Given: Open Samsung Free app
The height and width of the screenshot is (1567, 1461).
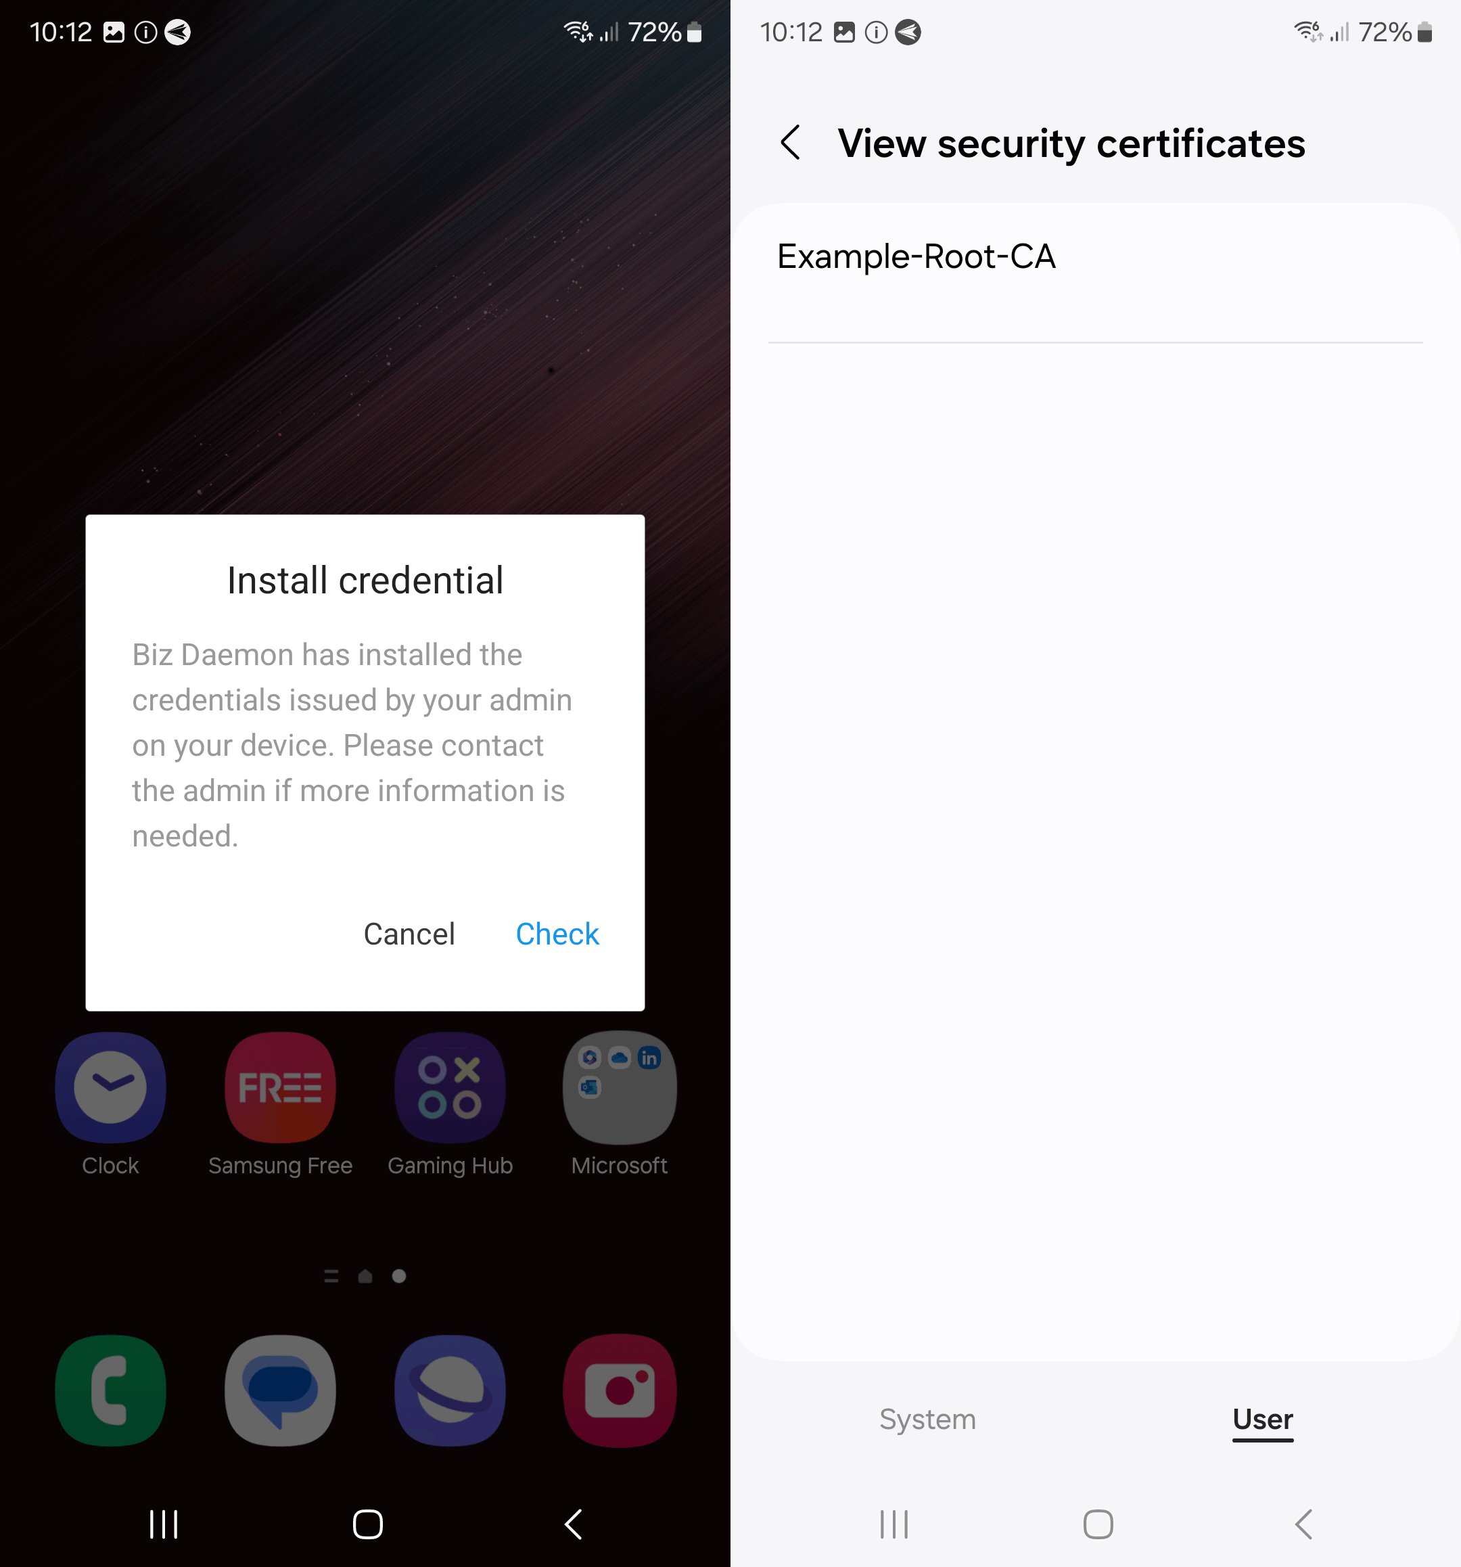Looking at the screenshot, I should (x=280, y=1091).
